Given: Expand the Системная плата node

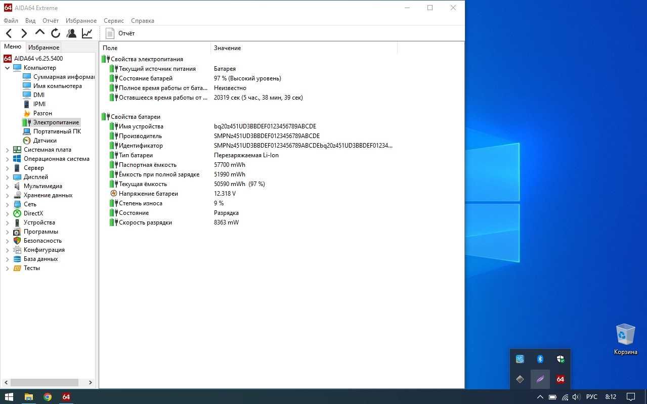Looking at the screenshot, I should coord(7,150).
